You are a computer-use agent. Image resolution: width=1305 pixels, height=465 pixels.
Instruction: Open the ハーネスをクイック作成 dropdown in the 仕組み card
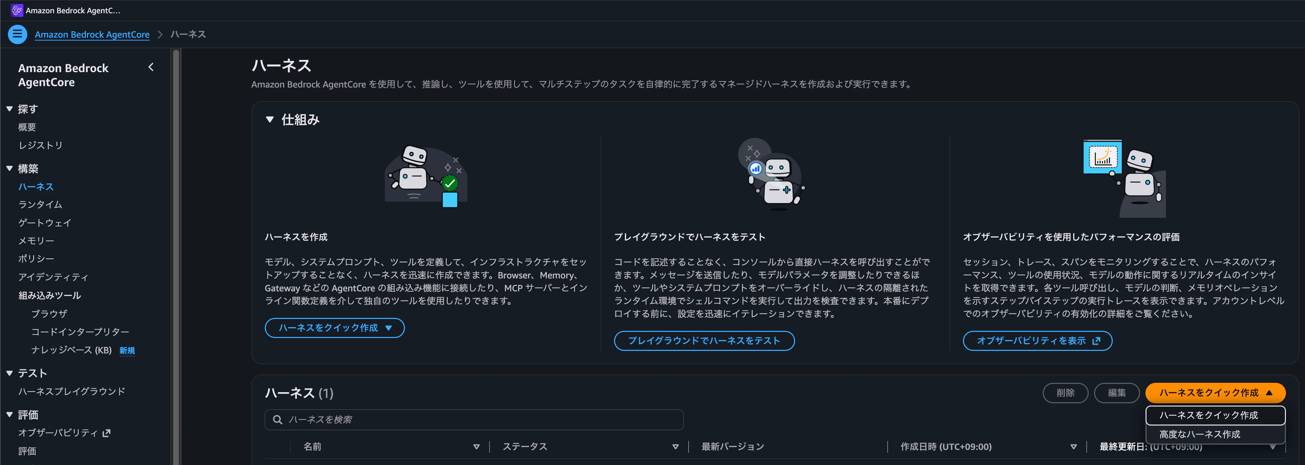(335, 328)
